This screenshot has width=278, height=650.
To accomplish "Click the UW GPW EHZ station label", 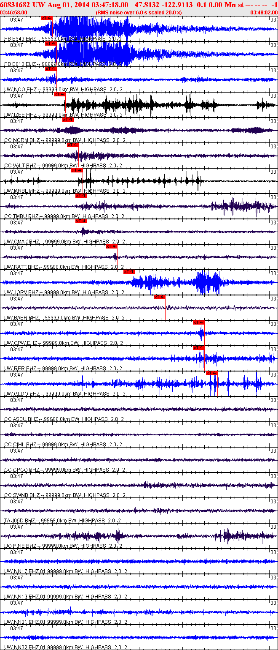I will pos(64,343).
